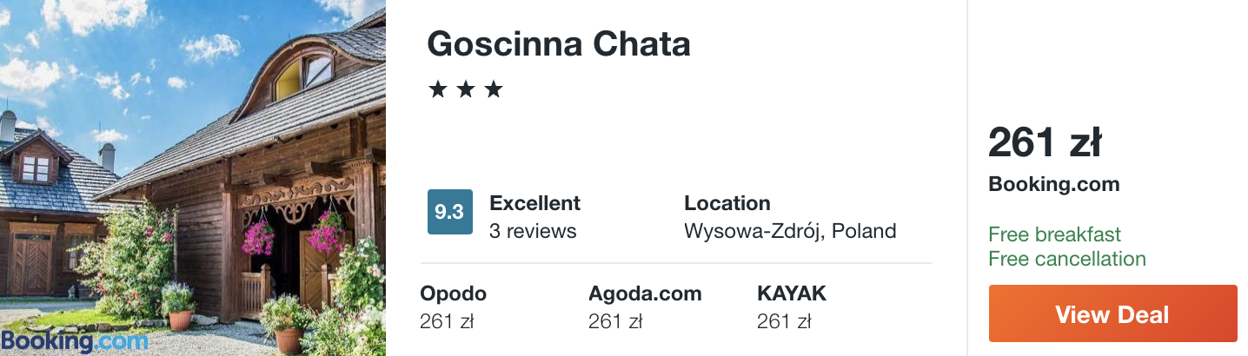The height and width of the screenshot is (356, 1248).
Task: Select the Opodo provider offer
Action: (x=454, y=307)
